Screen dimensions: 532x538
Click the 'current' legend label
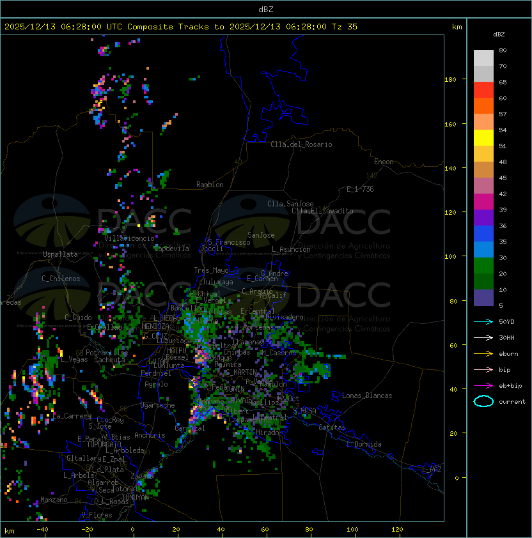(x=512, y=402)
